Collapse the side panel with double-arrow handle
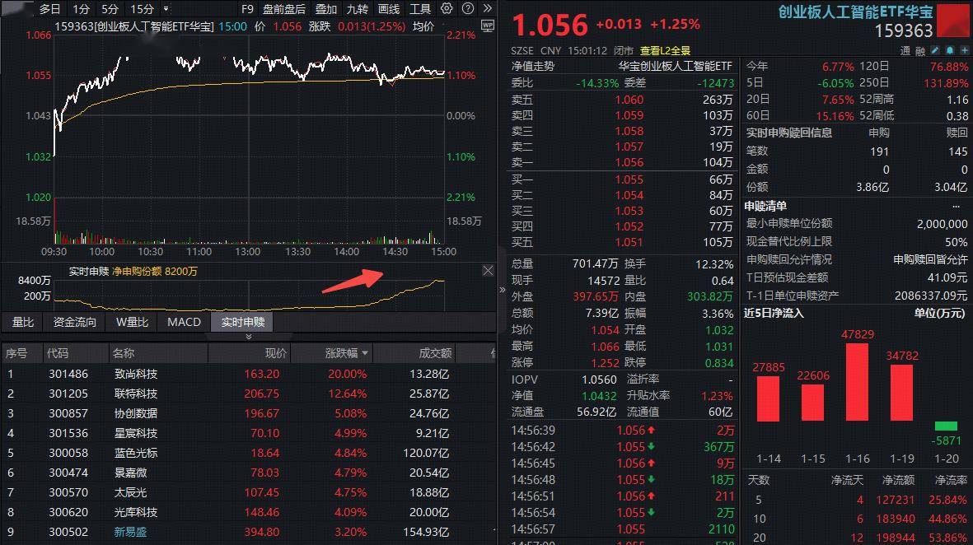The image size is (973, 545). 503,290
